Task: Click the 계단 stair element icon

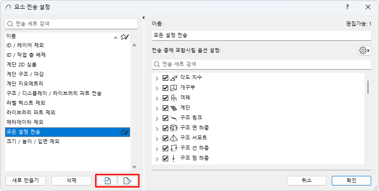Action: (x=174, y=108)
